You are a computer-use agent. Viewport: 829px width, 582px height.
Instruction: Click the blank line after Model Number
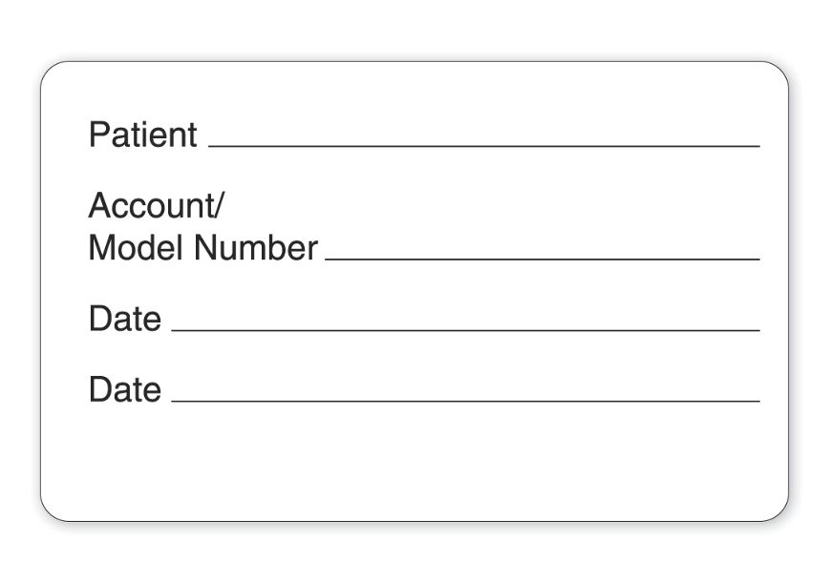pos(542,258)
